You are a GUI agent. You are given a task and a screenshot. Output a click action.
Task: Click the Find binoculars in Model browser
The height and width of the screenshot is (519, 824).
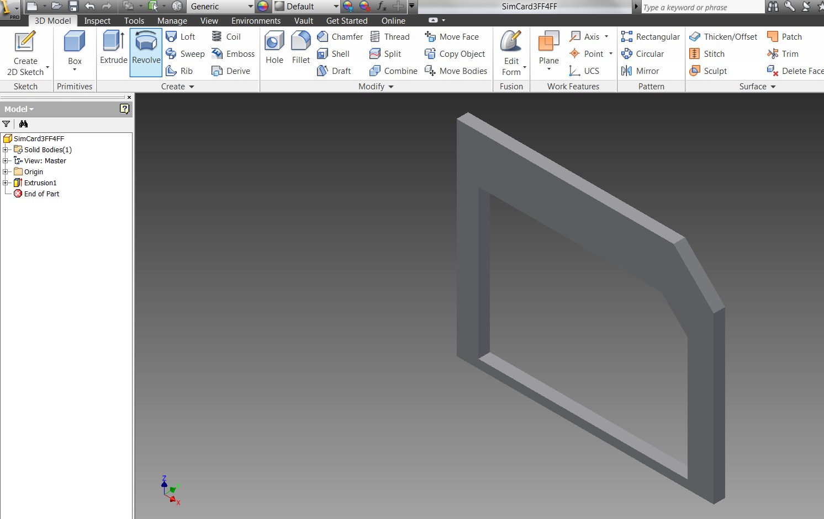[x=23, y=124]
